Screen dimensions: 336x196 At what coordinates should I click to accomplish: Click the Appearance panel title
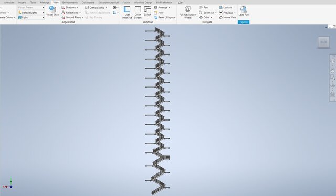(x=68, y=22)
